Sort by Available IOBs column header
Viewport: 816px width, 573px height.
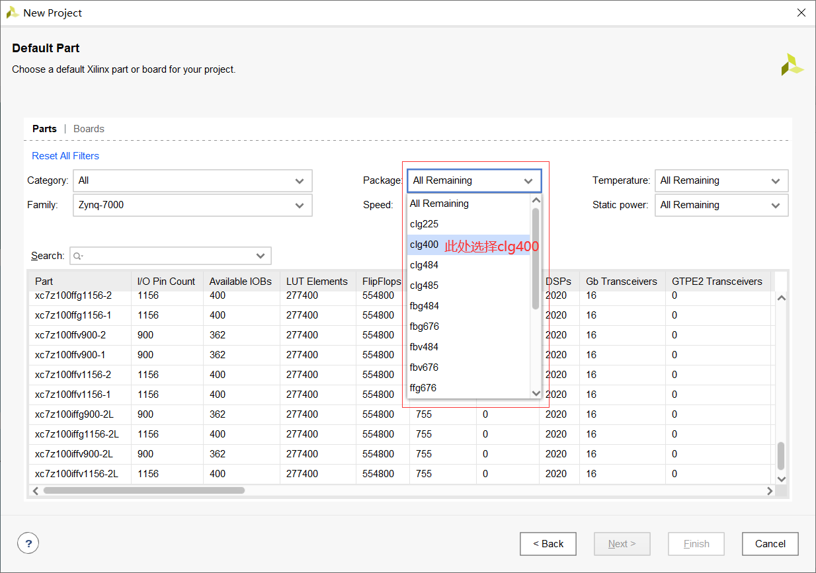(x=241, y=281)
